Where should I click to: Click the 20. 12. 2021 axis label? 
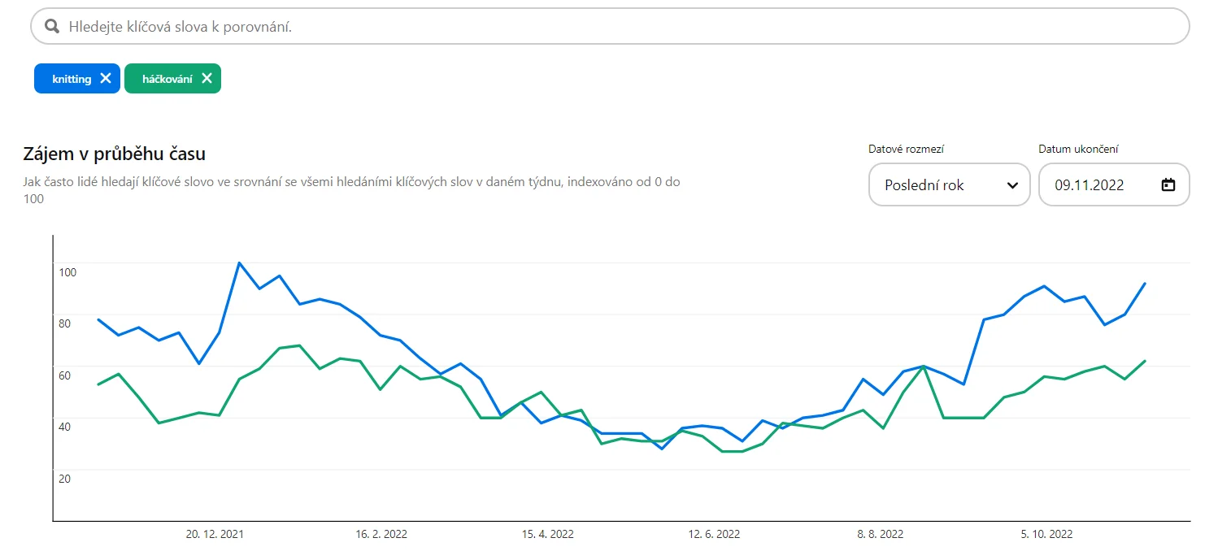pos(215,534)
